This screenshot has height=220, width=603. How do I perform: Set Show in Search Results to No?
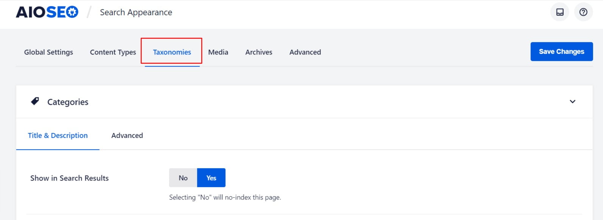[183, 178]
